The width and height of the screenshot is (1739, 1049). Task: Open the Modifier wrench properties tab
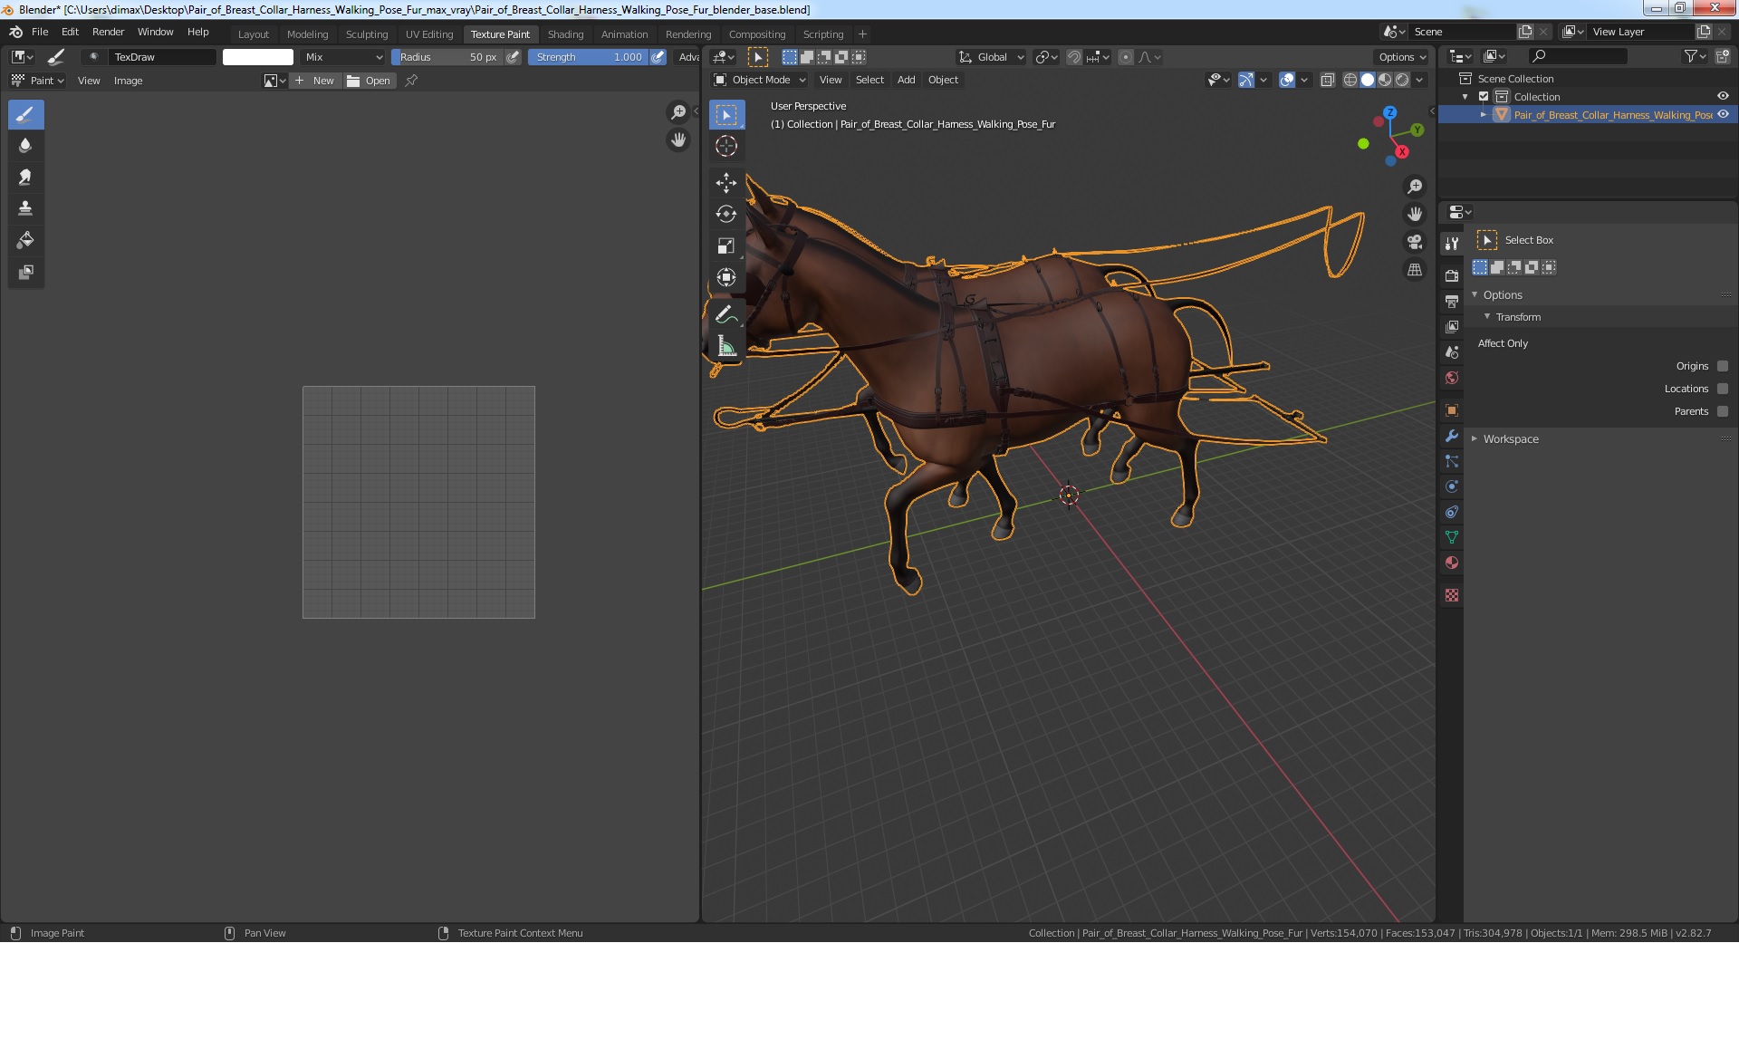click(1452, 436)
